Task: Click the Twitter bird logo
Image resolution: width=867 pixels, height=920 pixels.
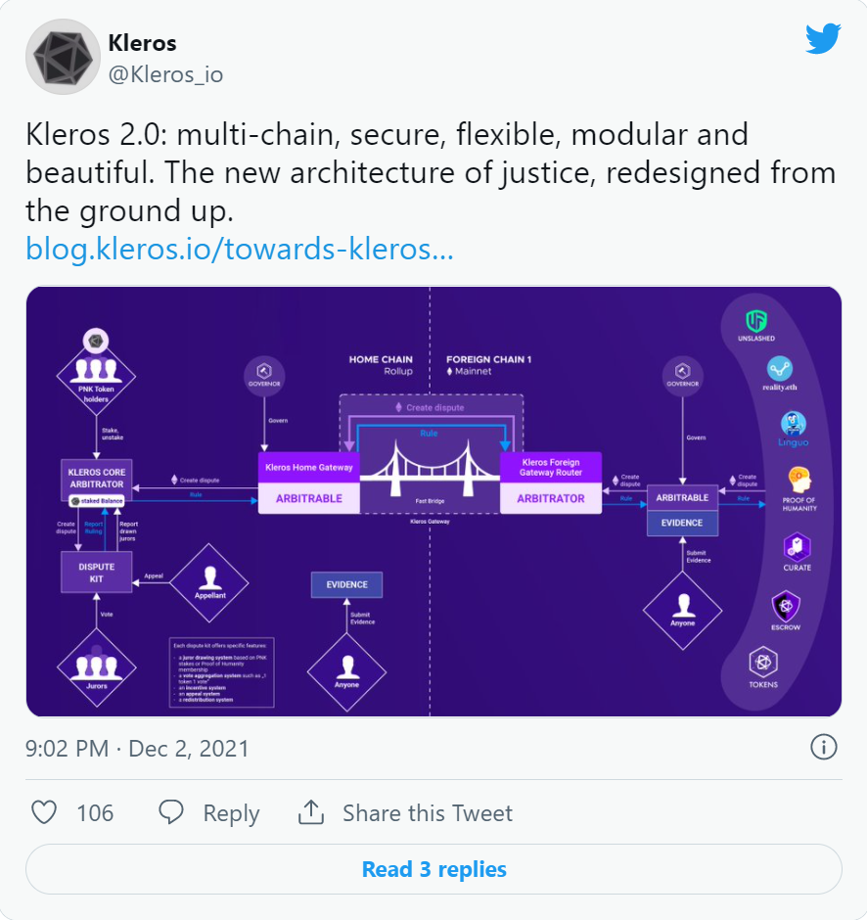Action: [823, 39]
